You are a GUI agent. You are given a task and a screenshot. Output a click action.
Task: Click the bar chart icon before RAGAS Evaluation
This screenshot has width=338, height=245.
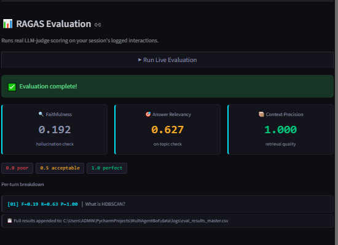(x=7, y=24)
